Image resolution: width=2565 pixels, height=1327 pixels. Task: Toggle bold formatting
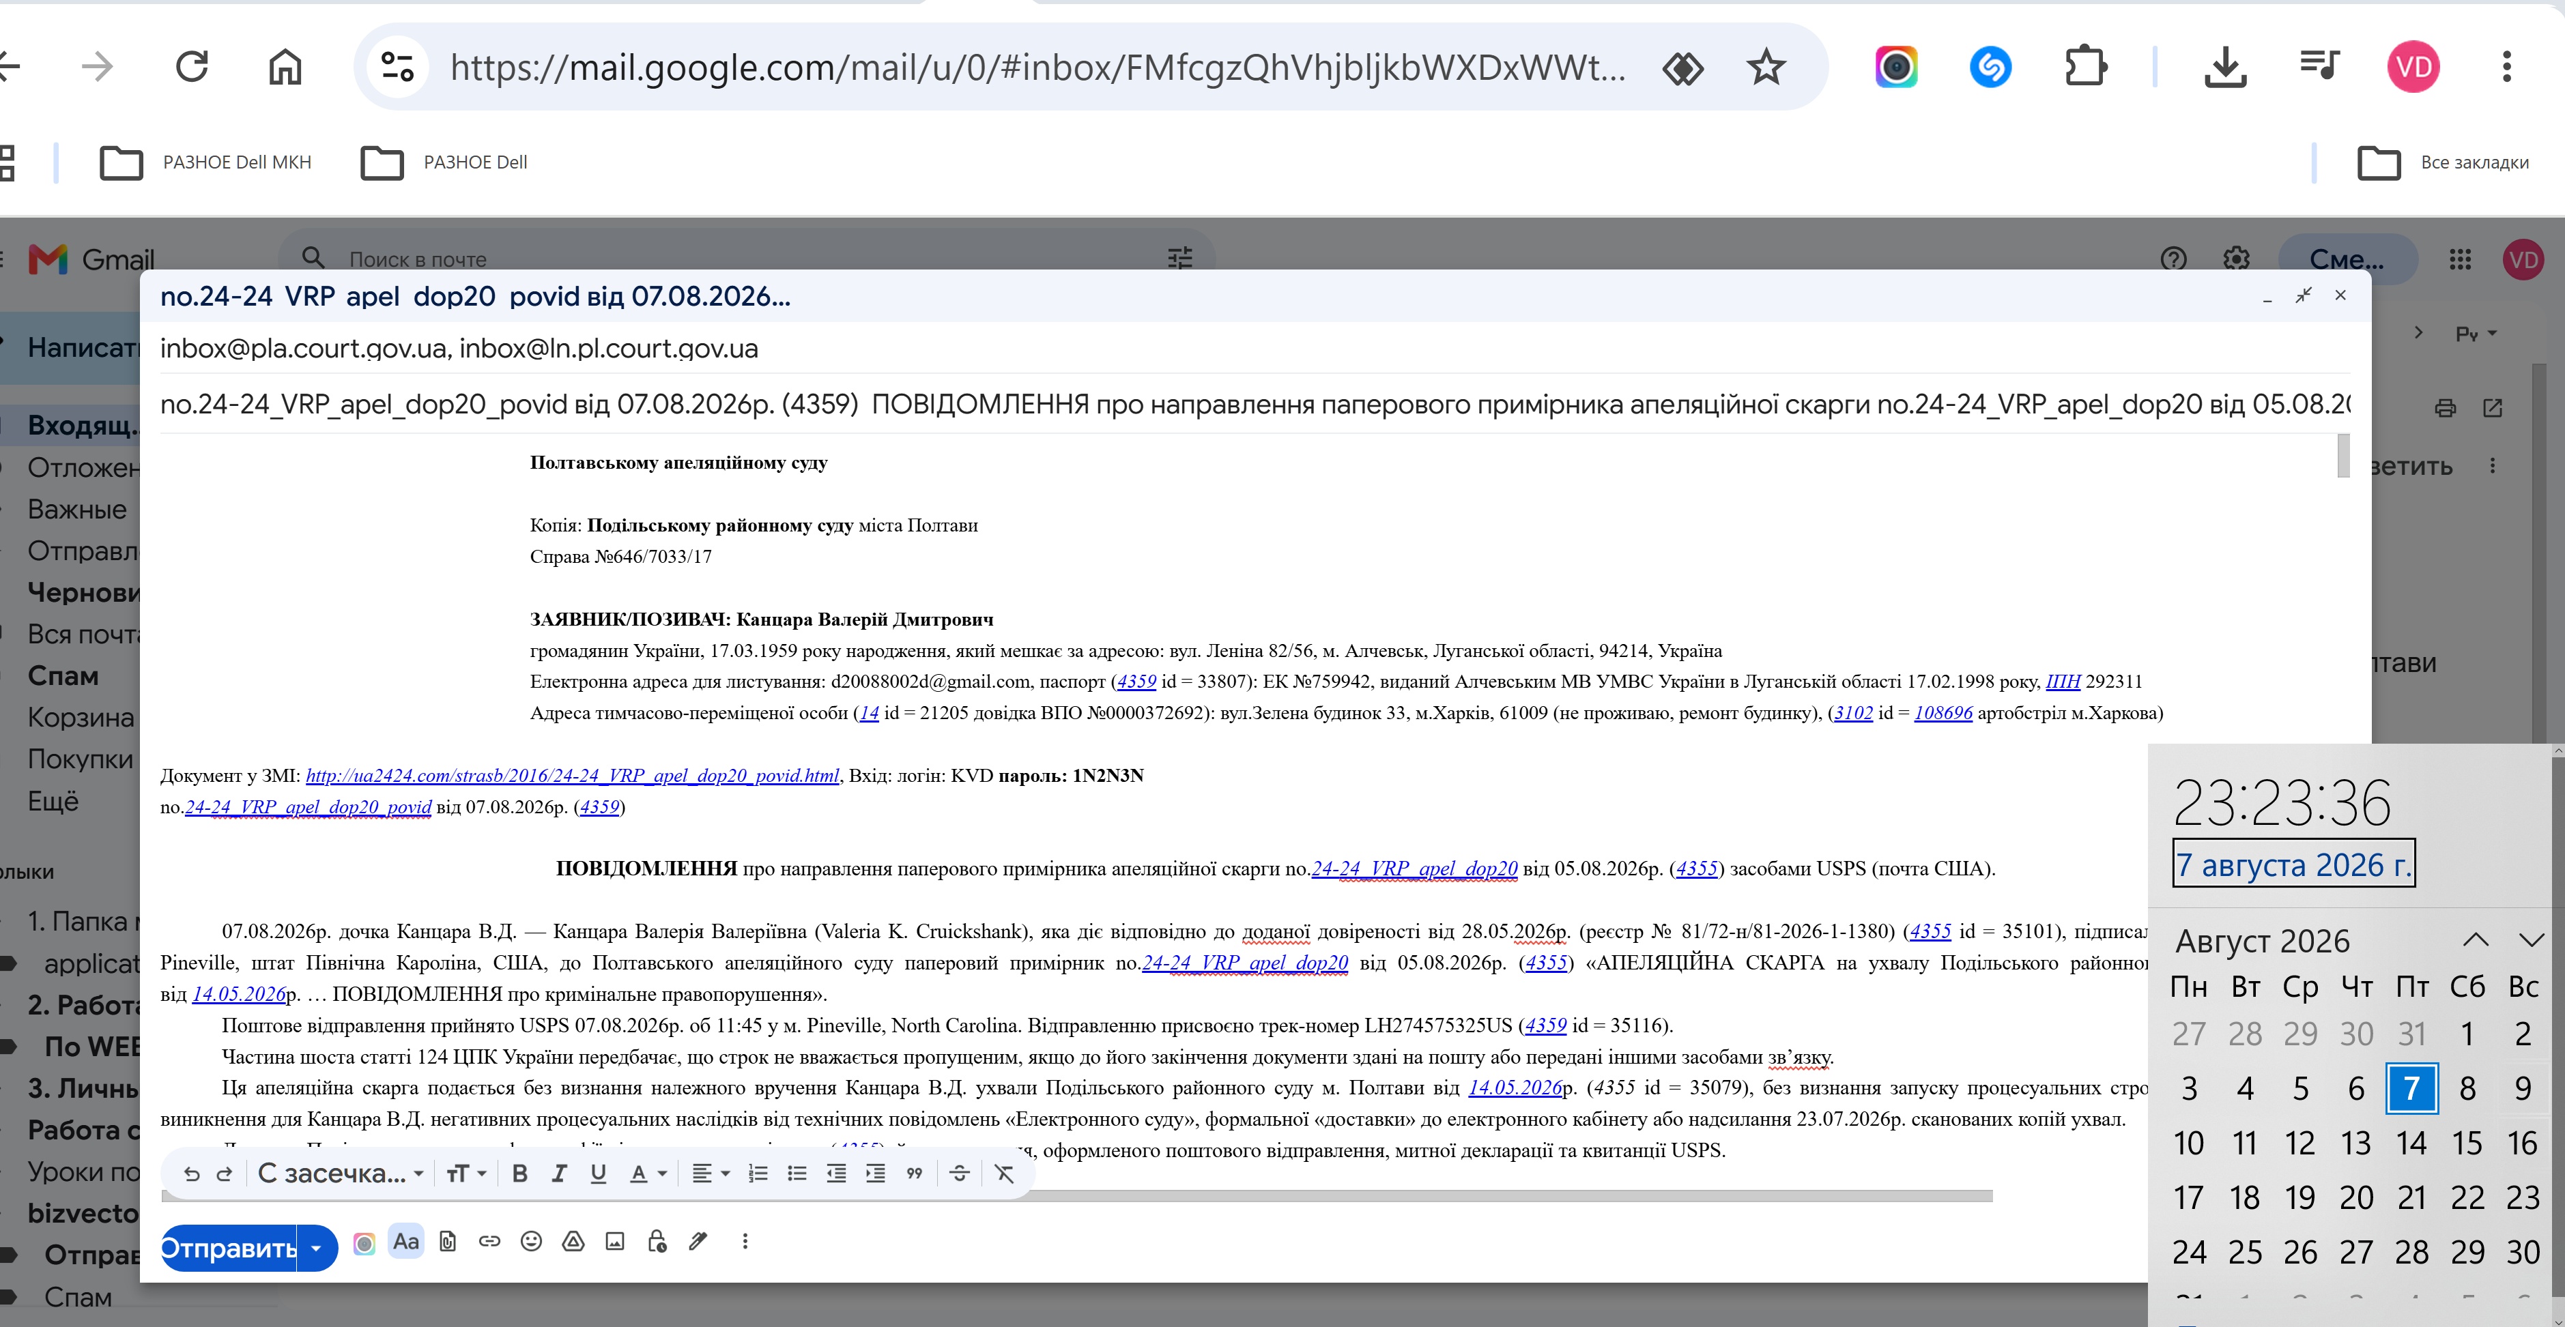coord(520,1173)
